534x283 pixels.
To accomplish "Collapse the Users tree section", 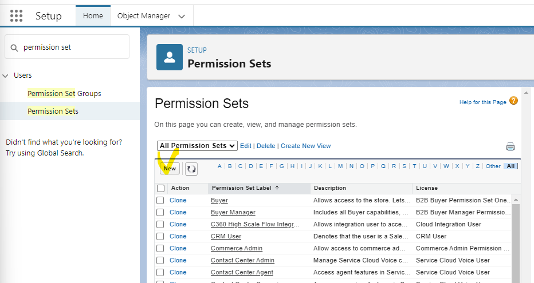I will pos(6,75).
